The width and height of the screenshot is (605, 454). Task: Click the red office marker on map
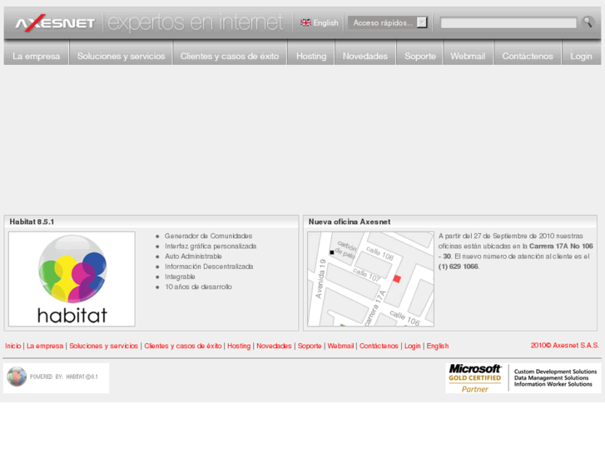(397, 278)
